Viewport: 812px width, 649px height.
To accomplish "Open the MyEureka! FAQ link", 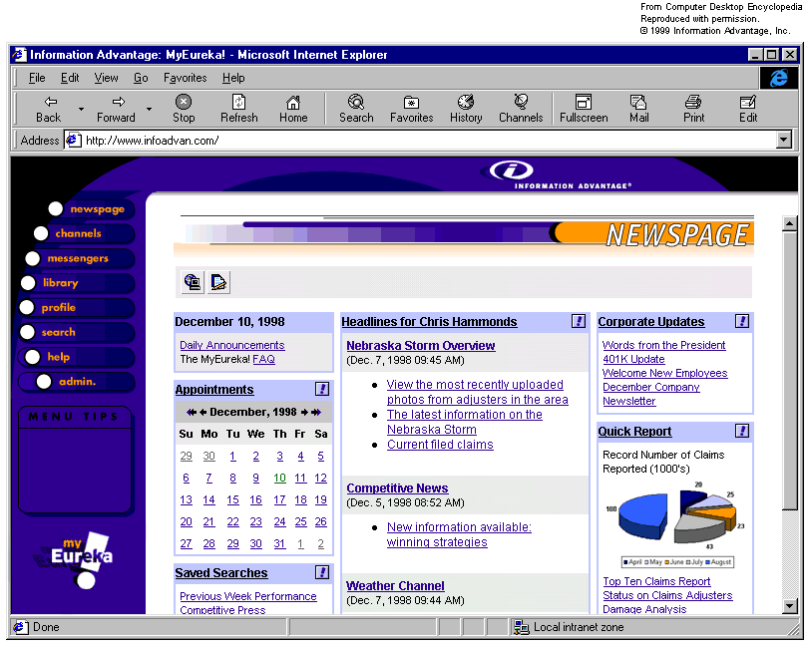I will pos(263,359).
